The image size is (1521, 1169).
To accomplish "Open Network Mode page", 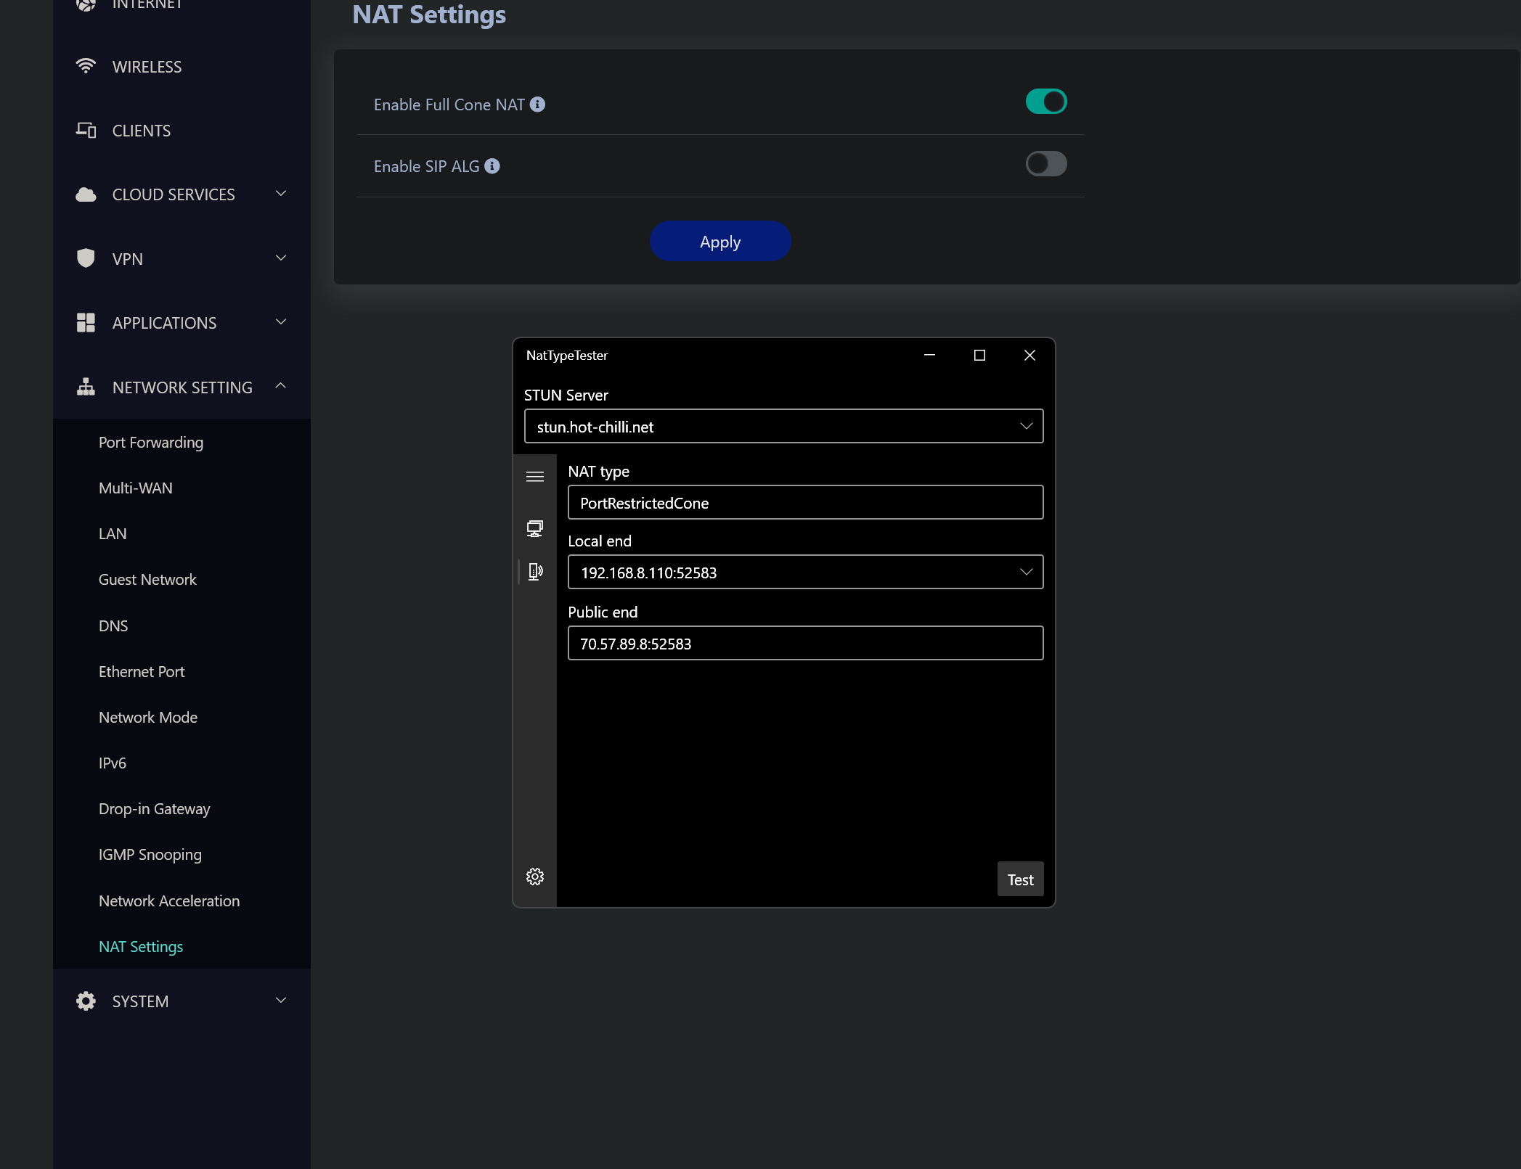I will (148, 718).
